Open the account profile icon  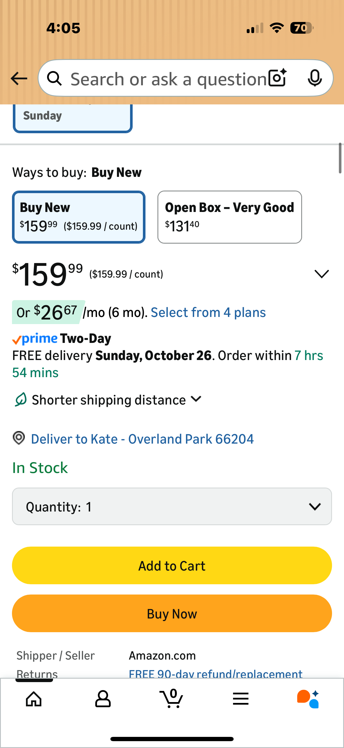pos(103,699)
